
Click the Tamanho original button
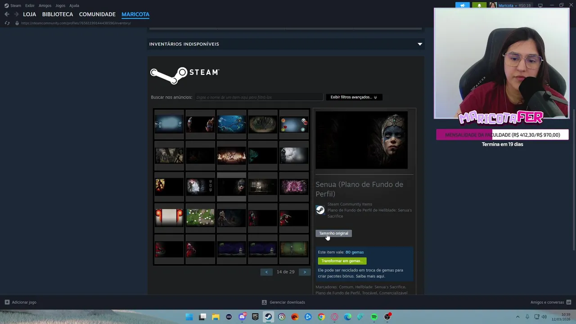tap(333, 233)
